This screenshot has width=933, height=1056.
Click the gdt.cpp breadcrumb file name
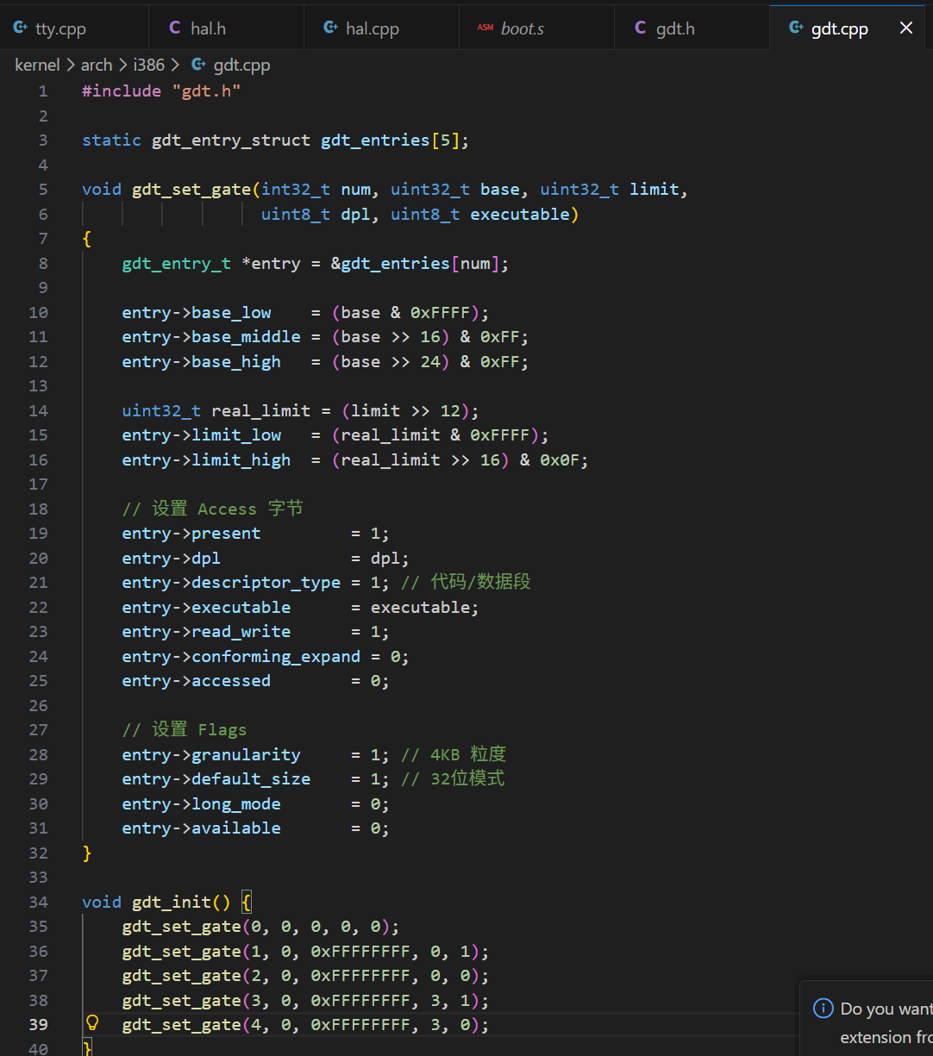242,65
